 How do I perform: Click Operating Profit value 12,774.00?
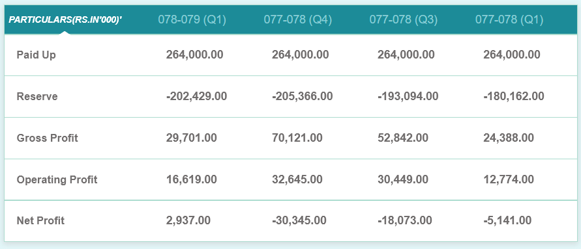point(509,179)
